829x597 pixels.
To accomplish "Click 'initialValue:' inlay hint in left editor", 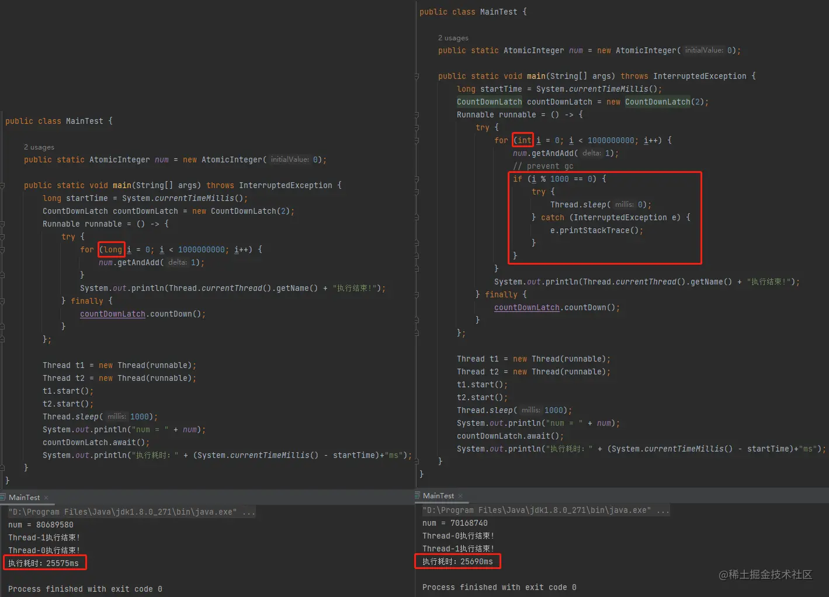I will coord(290,159).
